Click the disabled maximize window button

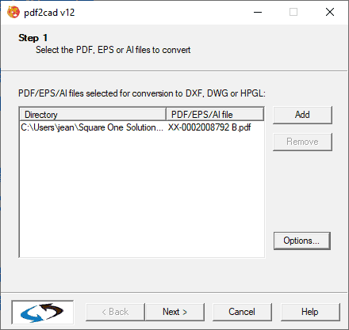coord(293,12)
